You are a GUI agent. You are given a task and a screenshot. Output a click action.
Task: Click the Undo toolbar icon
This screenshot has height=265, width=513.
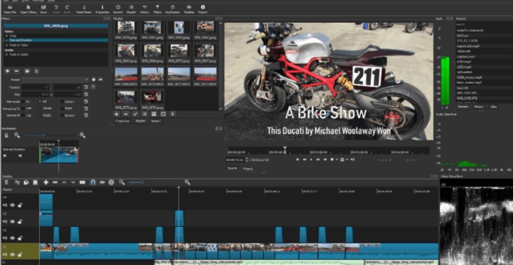point(56,7)
